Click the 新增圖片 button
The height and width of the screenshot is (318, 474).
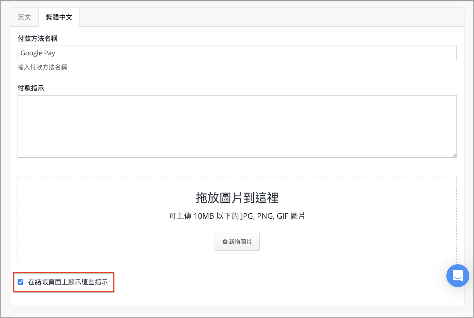[237, 242]
